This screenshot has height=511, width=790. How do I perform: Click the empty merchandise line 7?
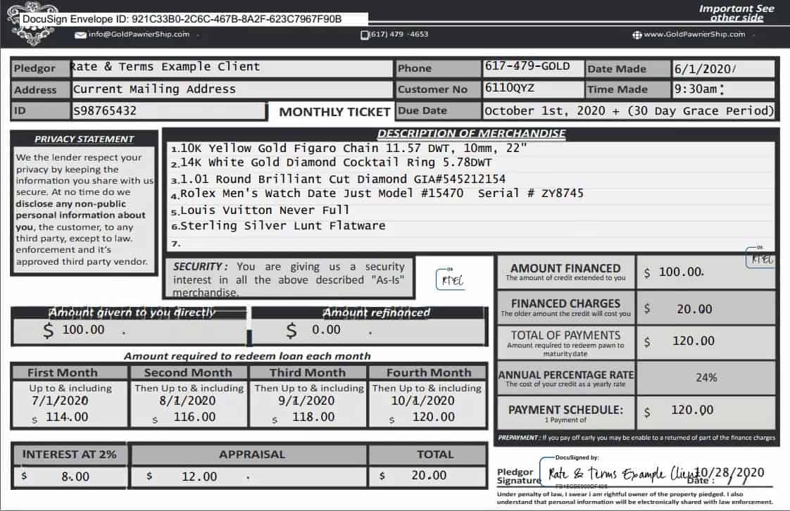click(x=472, y=244)
